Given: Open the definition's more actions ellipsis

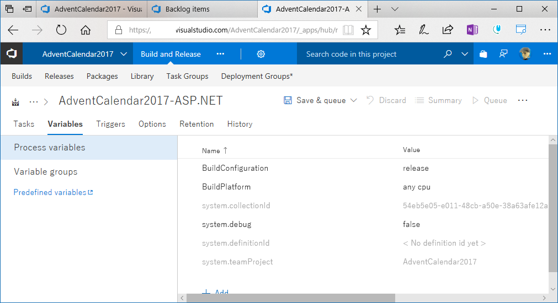Looking at the screenshot, I should (x=523, y=100).
